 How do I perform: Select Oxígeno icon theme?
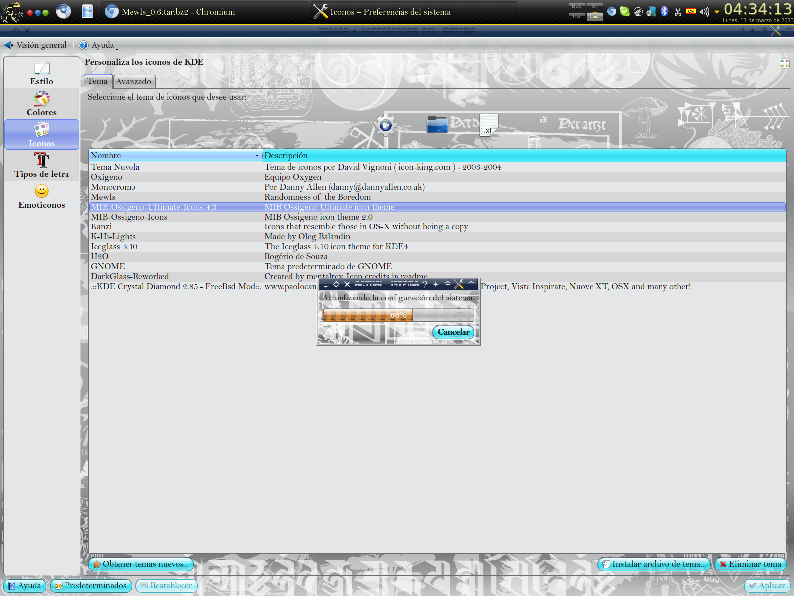tap(437, 177)
